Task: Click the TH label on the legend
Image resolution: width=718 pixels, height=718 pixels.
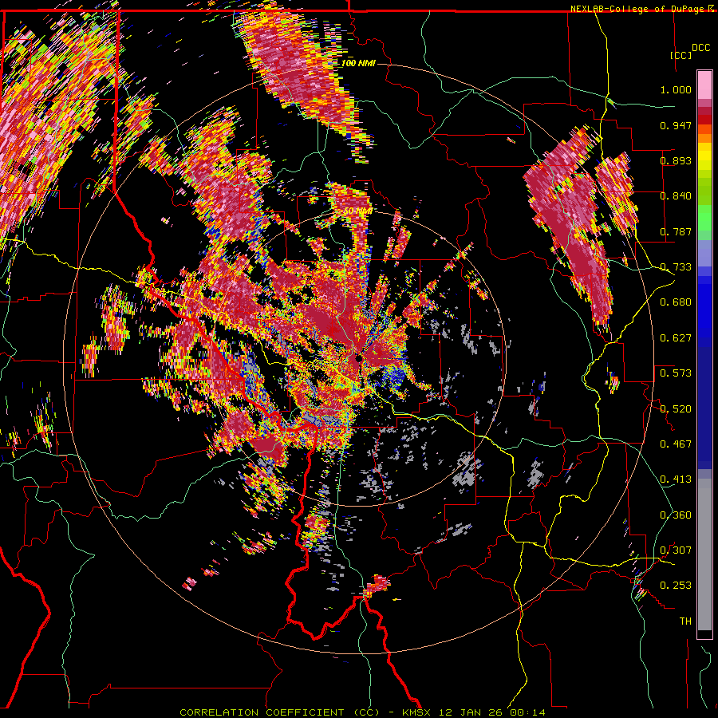Action: pyautogui.click(x=685, y=621)
